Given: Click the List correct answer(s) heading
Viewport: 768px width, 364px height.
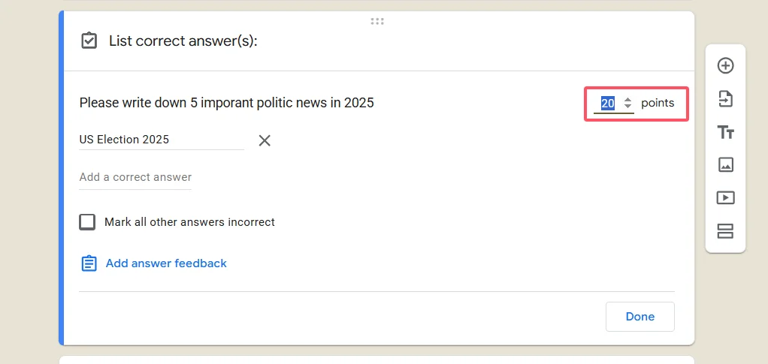Looking at the screenshot, I should [x=183, y=41].
